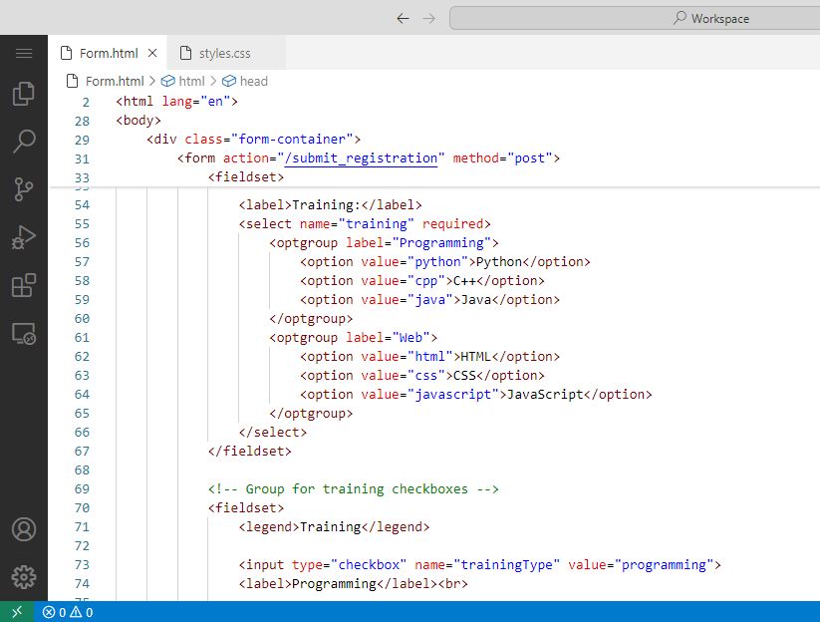Go forward with the right arrow
The image size is (820, 622).
[428, 18]
